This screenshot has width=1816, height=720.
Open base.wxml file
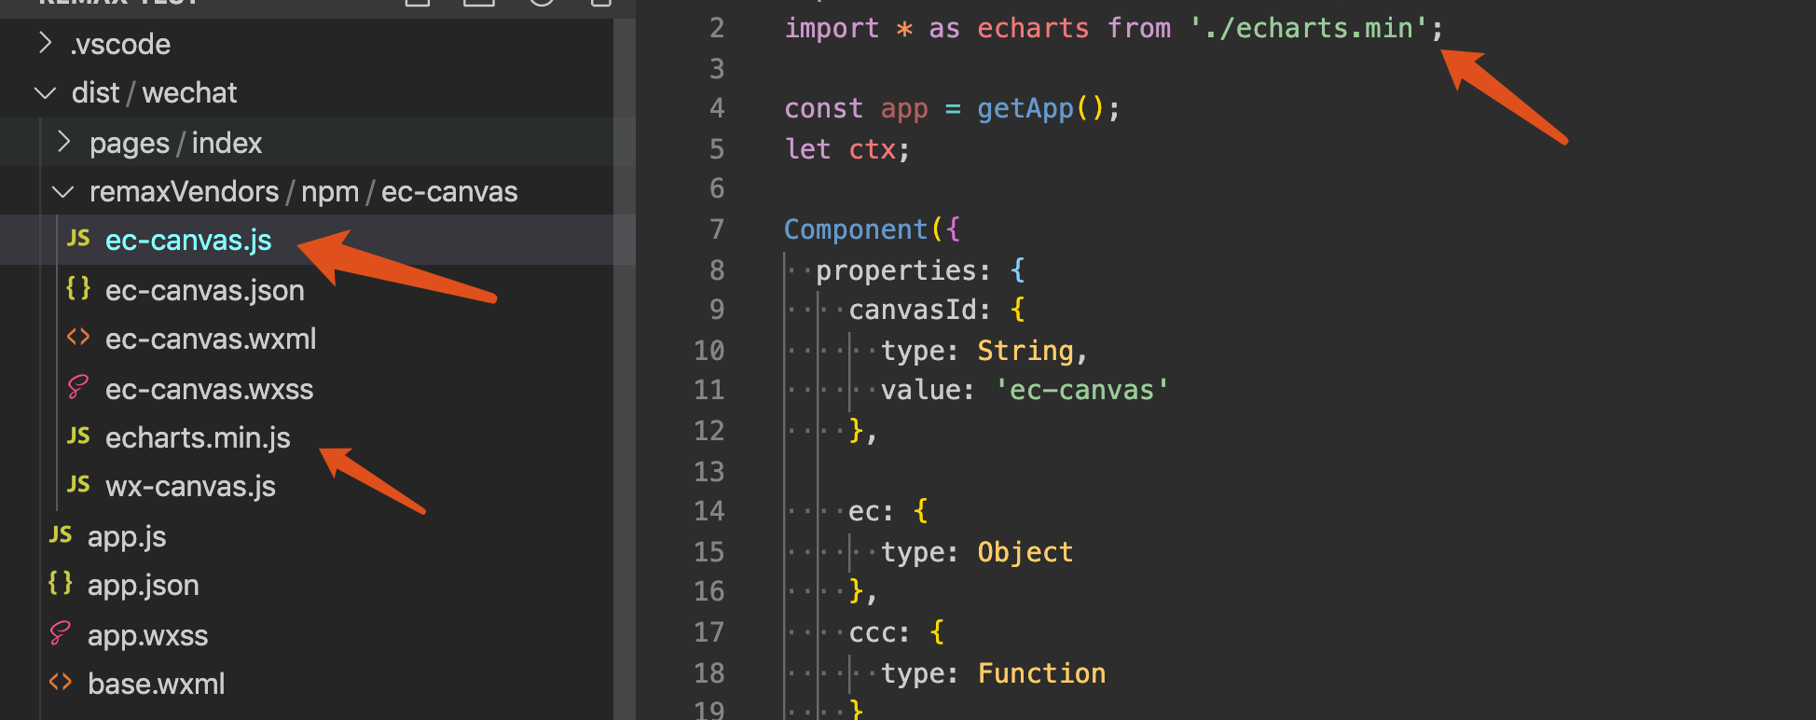click(x=157, y=684)
